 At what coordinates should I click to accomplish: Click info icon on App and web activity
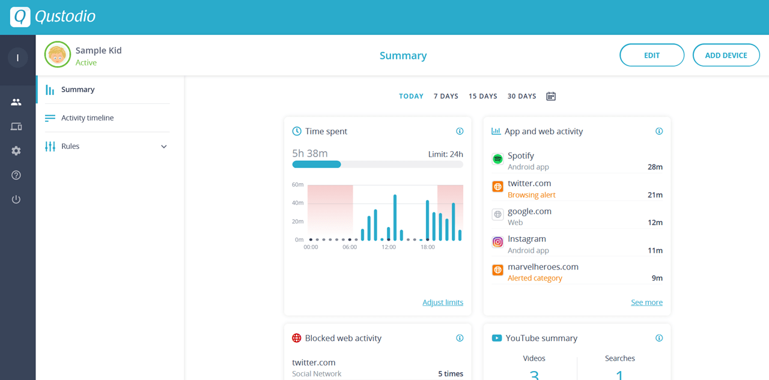point(659,131)
